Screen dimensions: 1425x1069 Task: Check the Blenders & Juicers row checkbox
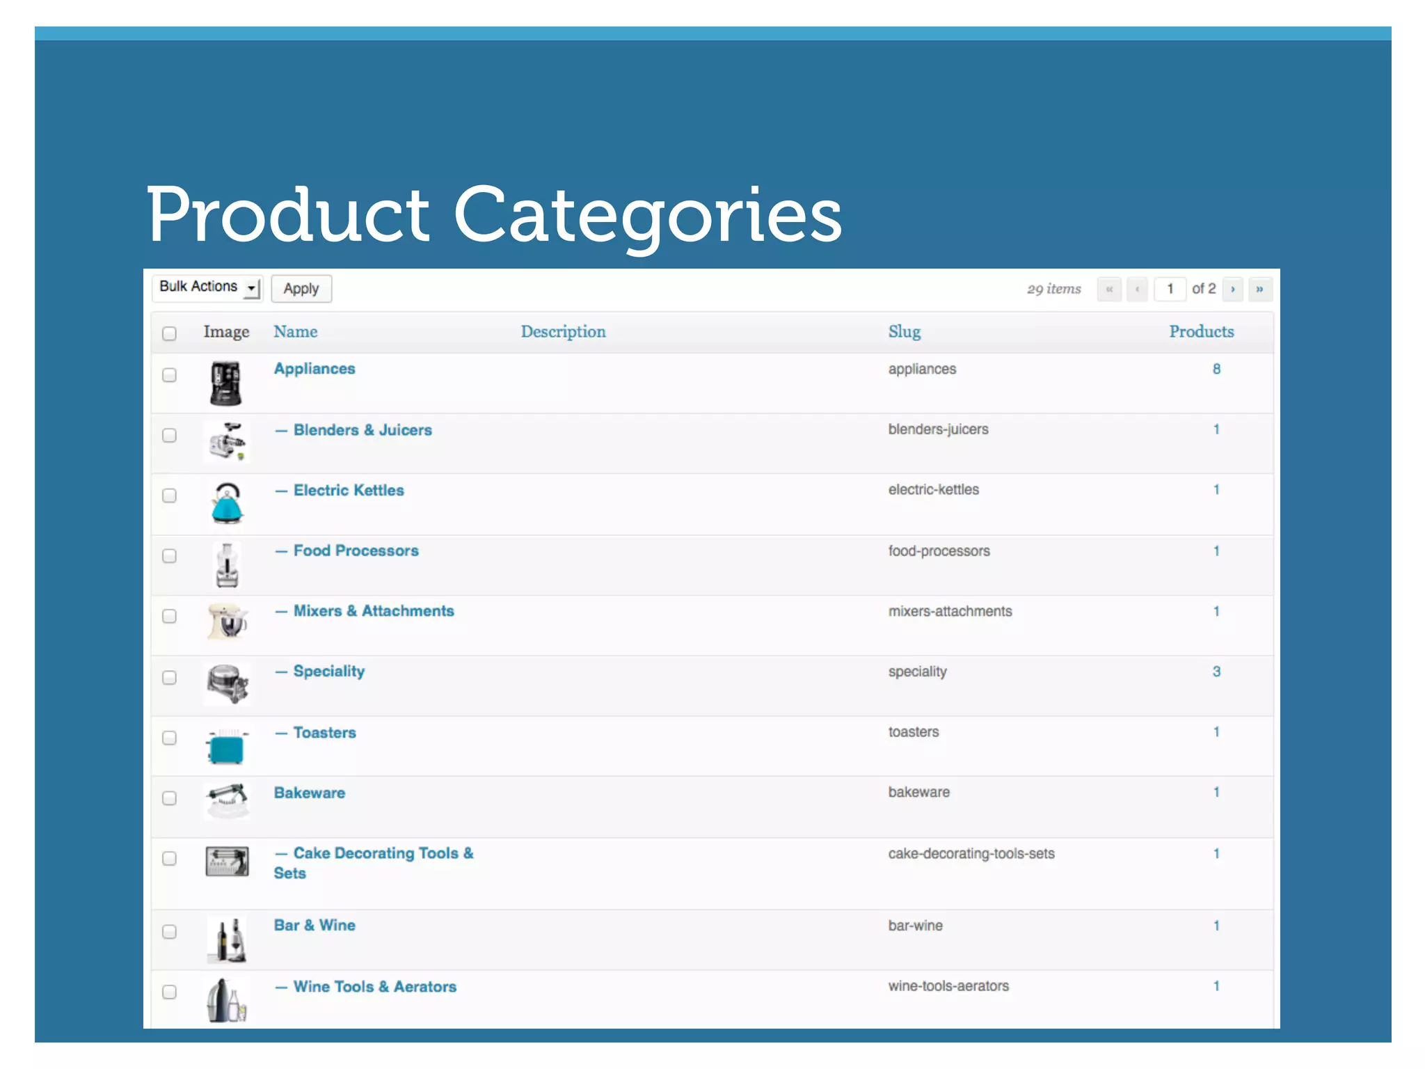tap(169, 436)
